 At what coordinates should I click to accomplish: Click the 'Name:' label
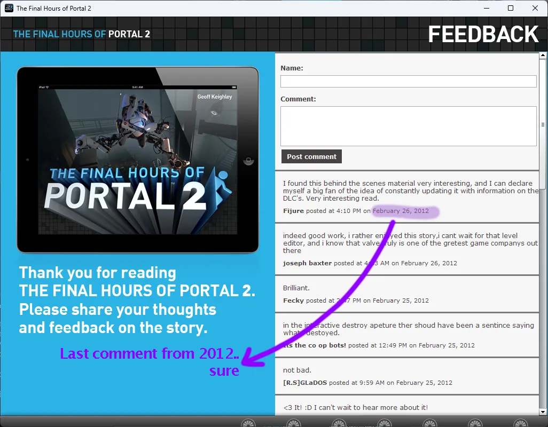292,68
